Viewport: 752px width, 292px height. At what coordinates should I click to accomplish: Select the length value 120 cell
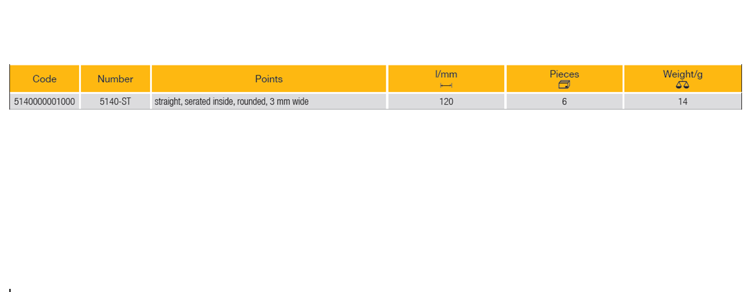coord(446,101)
